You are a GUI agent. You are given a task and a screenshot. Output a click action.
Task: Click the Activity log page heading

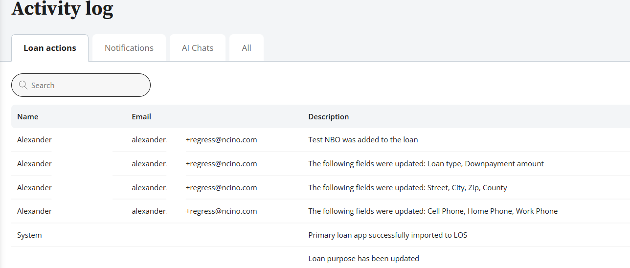(x=62, y=9)
